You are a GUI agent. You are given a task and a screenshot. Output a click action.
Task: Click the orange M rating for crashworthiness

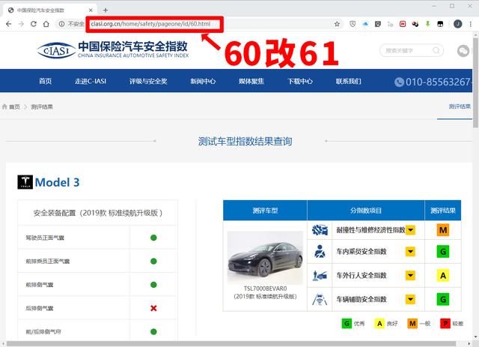tap(443, 230)
